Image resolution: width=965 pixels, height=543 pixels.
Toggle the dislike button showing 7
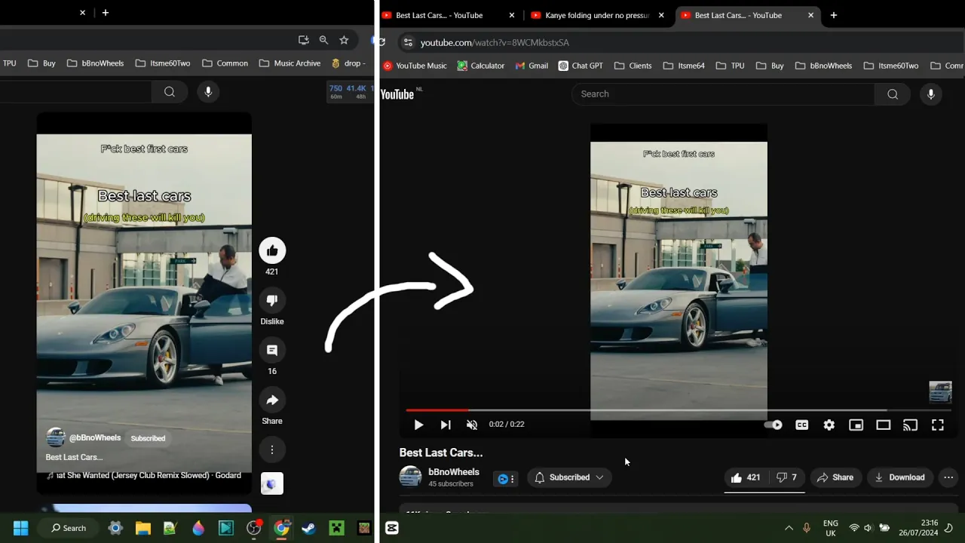[x=787, y=477]
